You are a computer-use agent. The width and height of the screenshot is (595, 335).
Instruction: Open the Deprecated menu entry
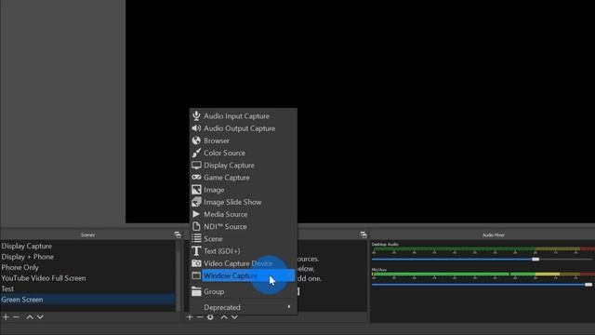click(244, 307)
